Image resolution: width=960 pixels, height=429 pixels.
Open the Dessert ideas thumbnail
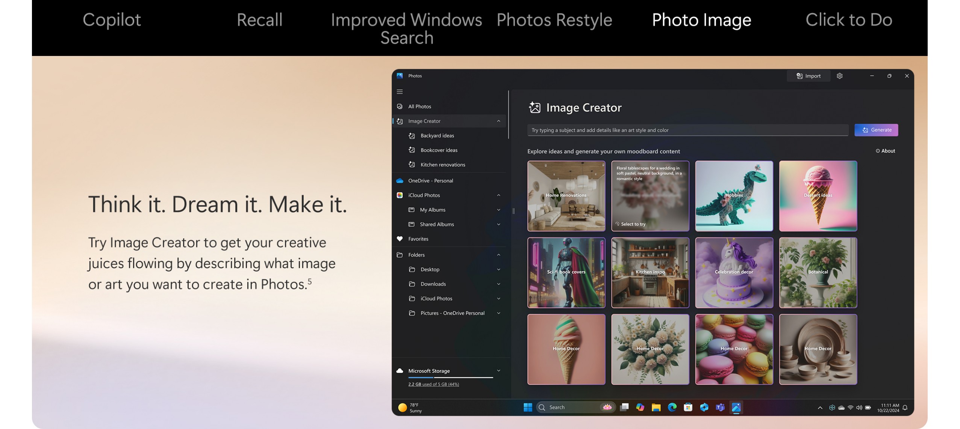[818, 196]
